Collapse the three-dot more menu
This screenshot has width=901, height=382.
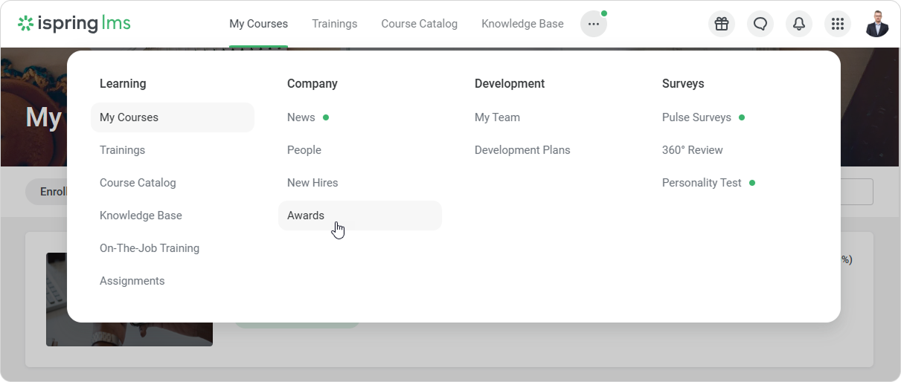[x=593, y=24]
